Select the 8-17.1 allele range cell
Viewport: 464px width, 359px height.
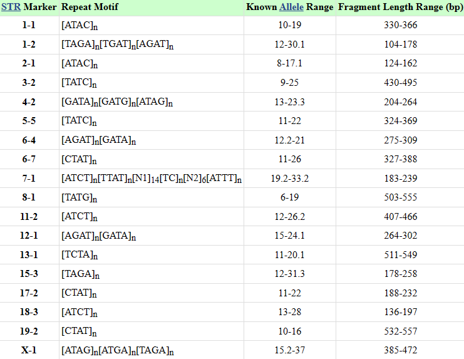point(289,63)
